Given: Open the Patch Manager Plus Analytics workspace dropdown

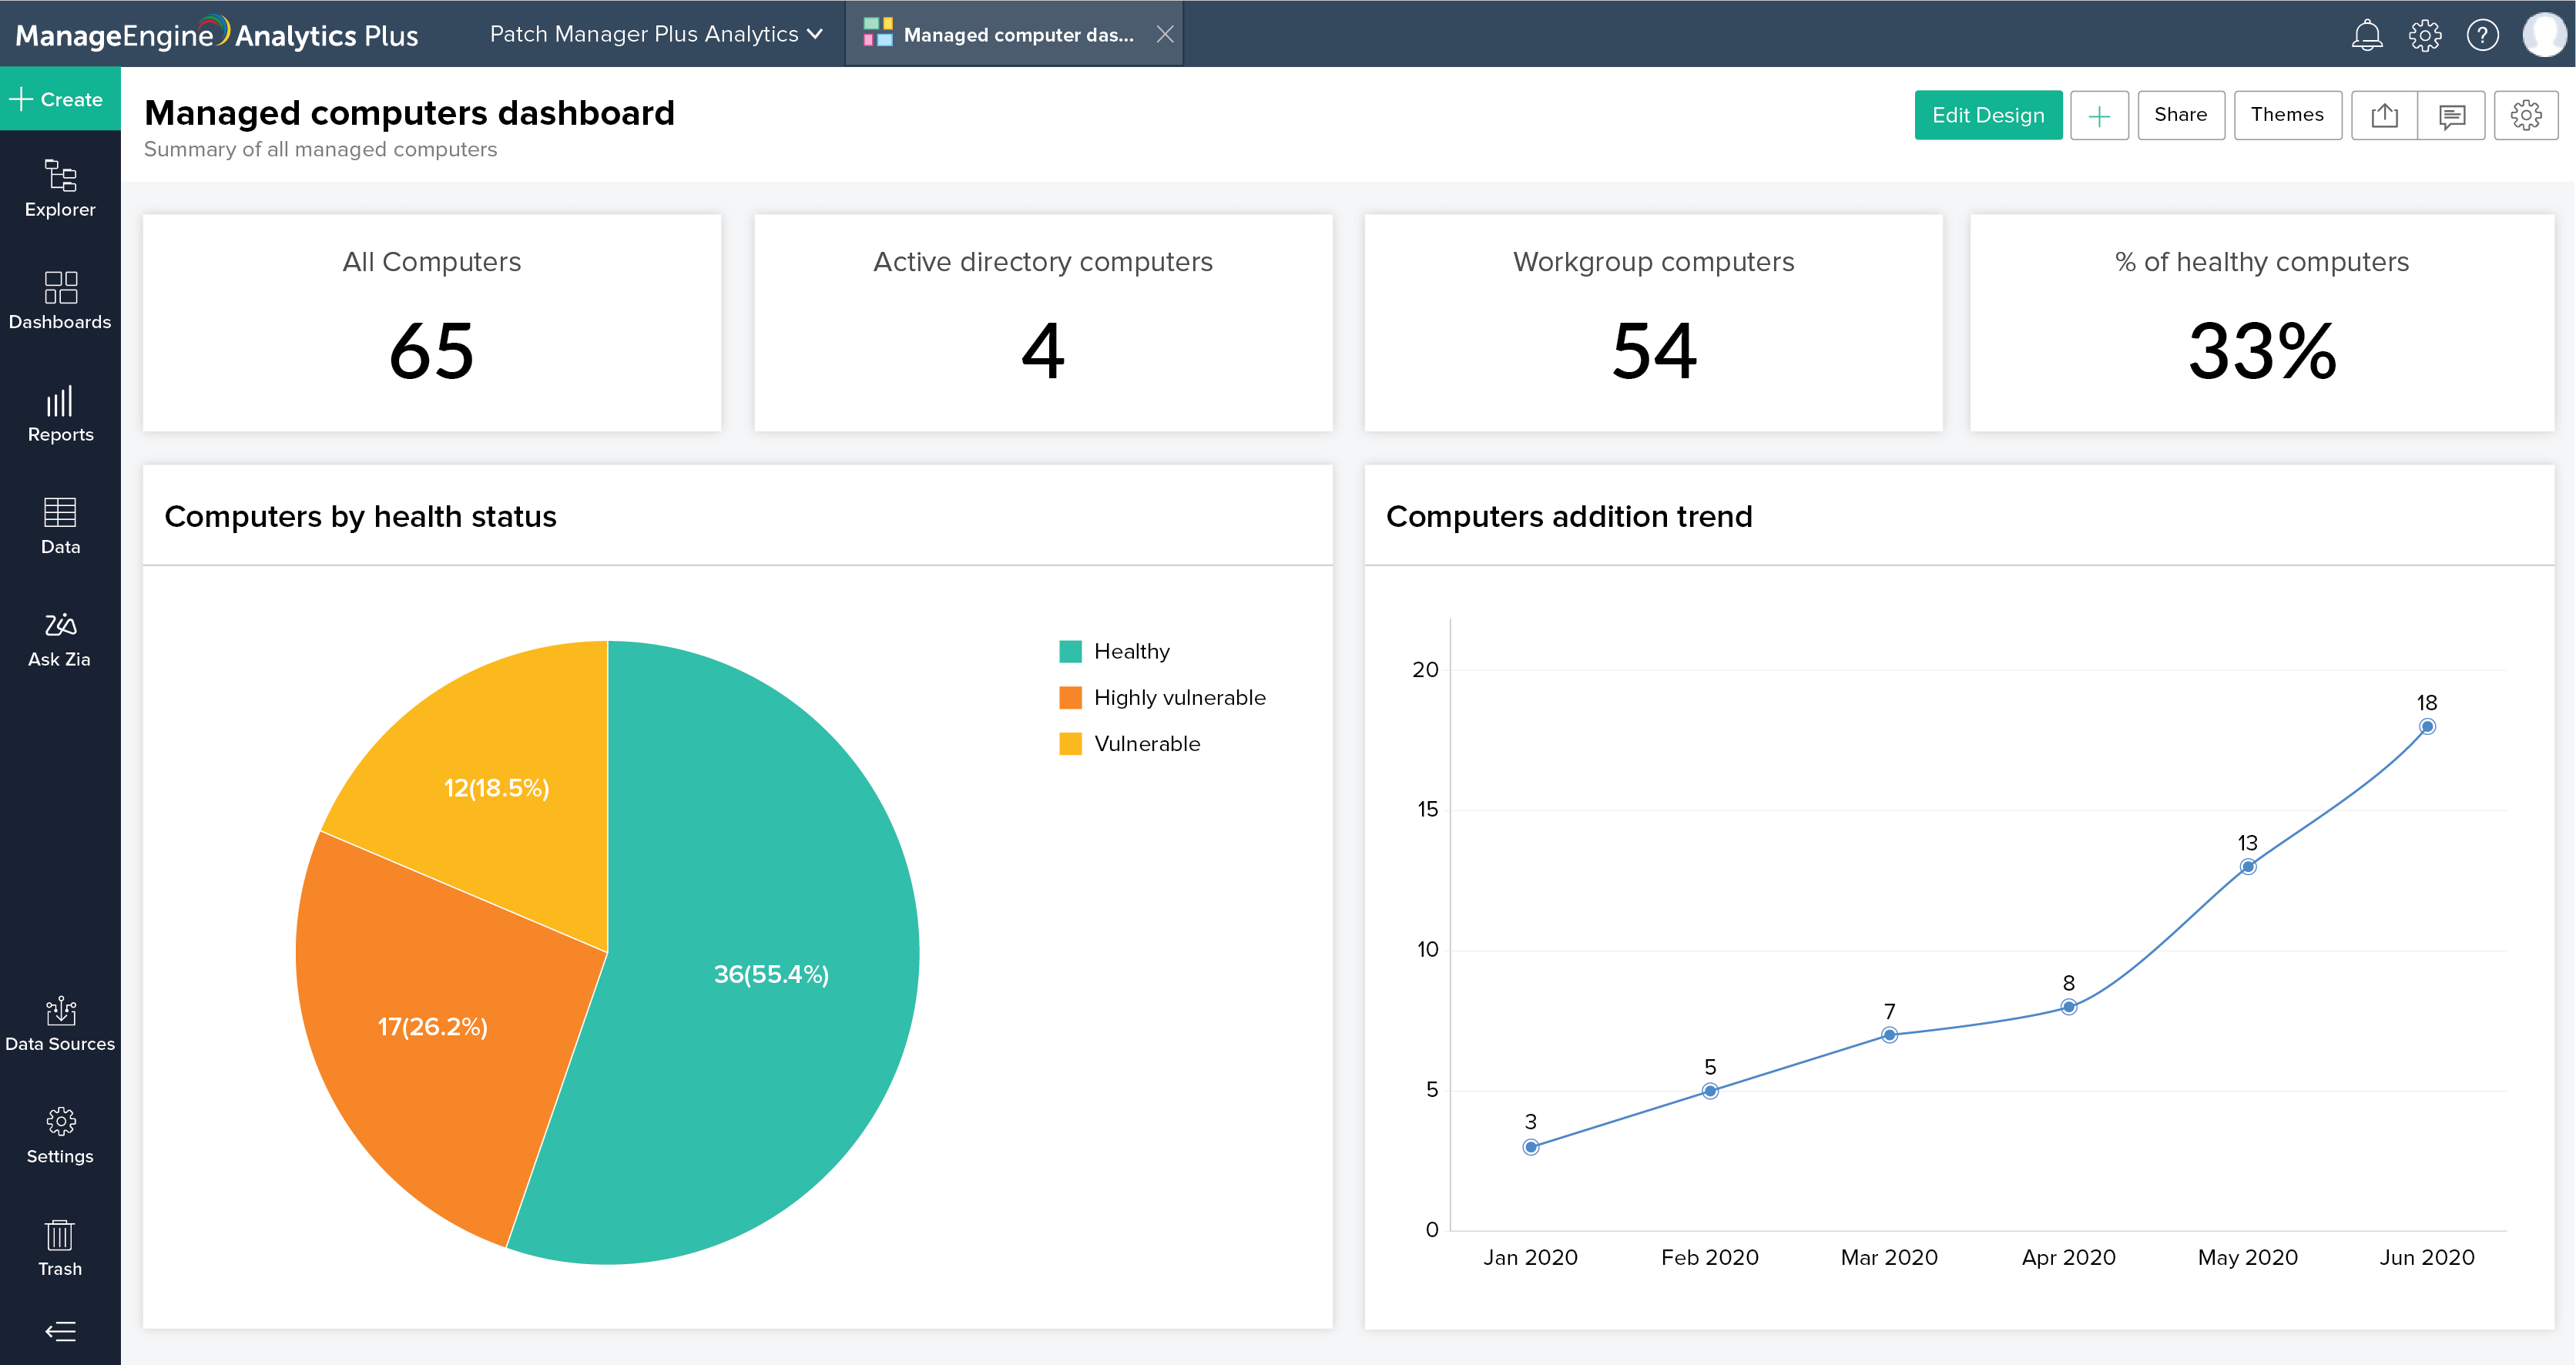Looking at the screenshot, I should [x=655, y=33].
